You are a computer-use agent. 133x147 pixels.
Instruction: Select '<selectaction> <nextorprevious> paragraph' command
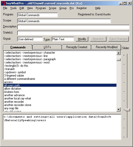tap(60, 59)
